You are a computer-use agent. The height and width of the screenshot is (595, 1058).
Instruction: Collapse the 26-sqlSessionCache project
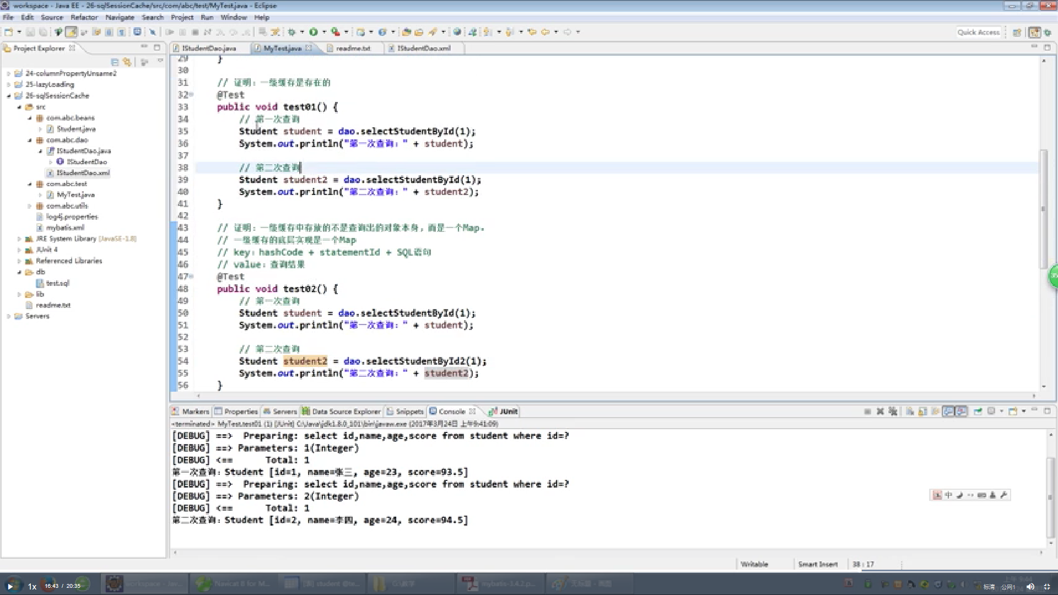(x=8, y=95)
